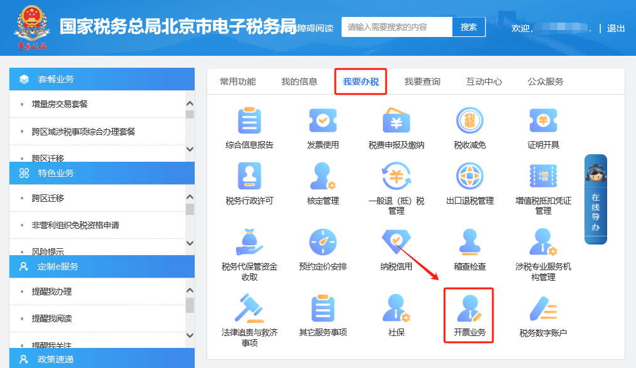Click the tax bureau emblem logo
This screenshot has width=636, height=368.
[32, 28]
